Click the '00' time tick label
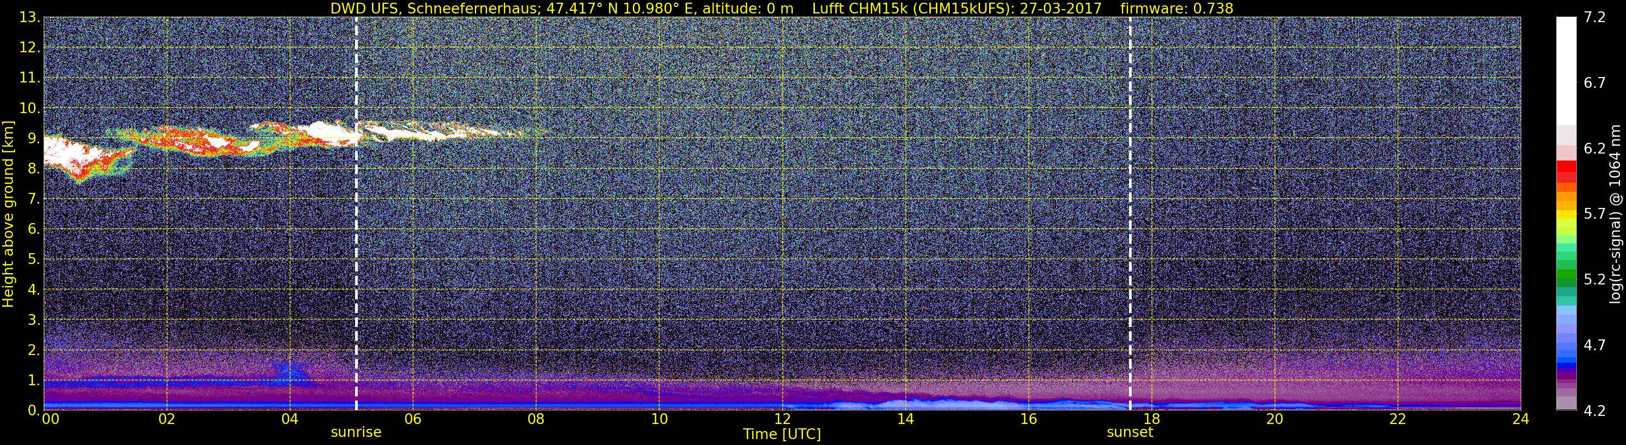1626x445 pixels. tap(51, 419)
